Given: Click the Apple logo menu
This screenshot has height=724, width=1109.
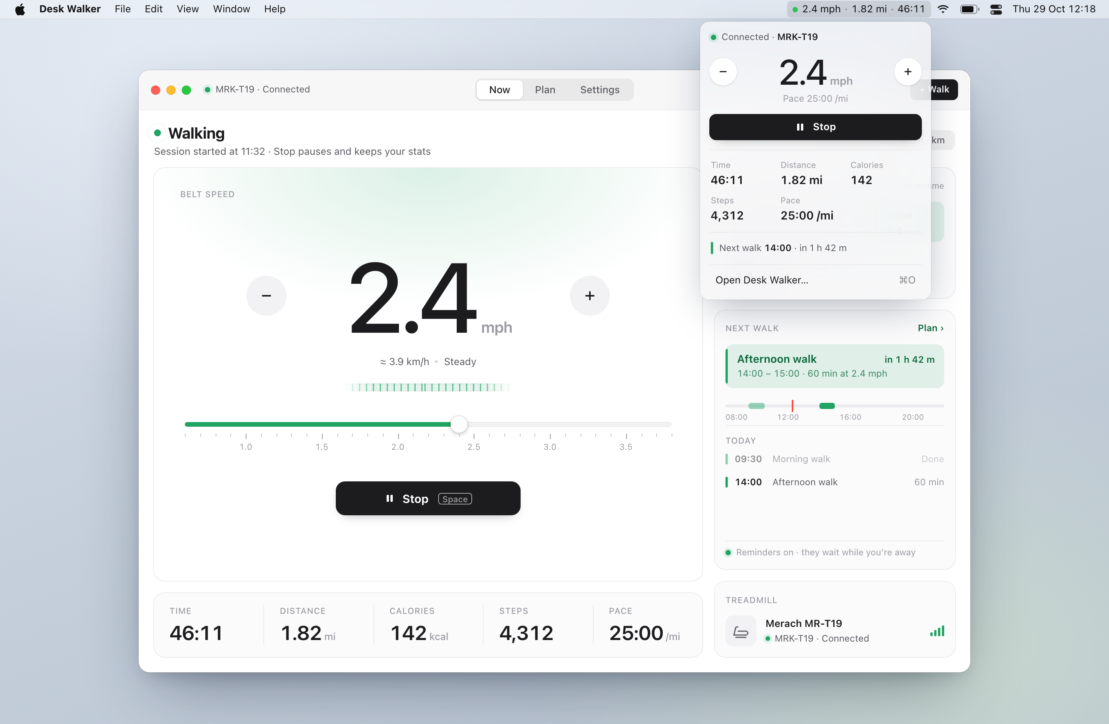Looking at the screenshot, I should click(x=20, y=9).
